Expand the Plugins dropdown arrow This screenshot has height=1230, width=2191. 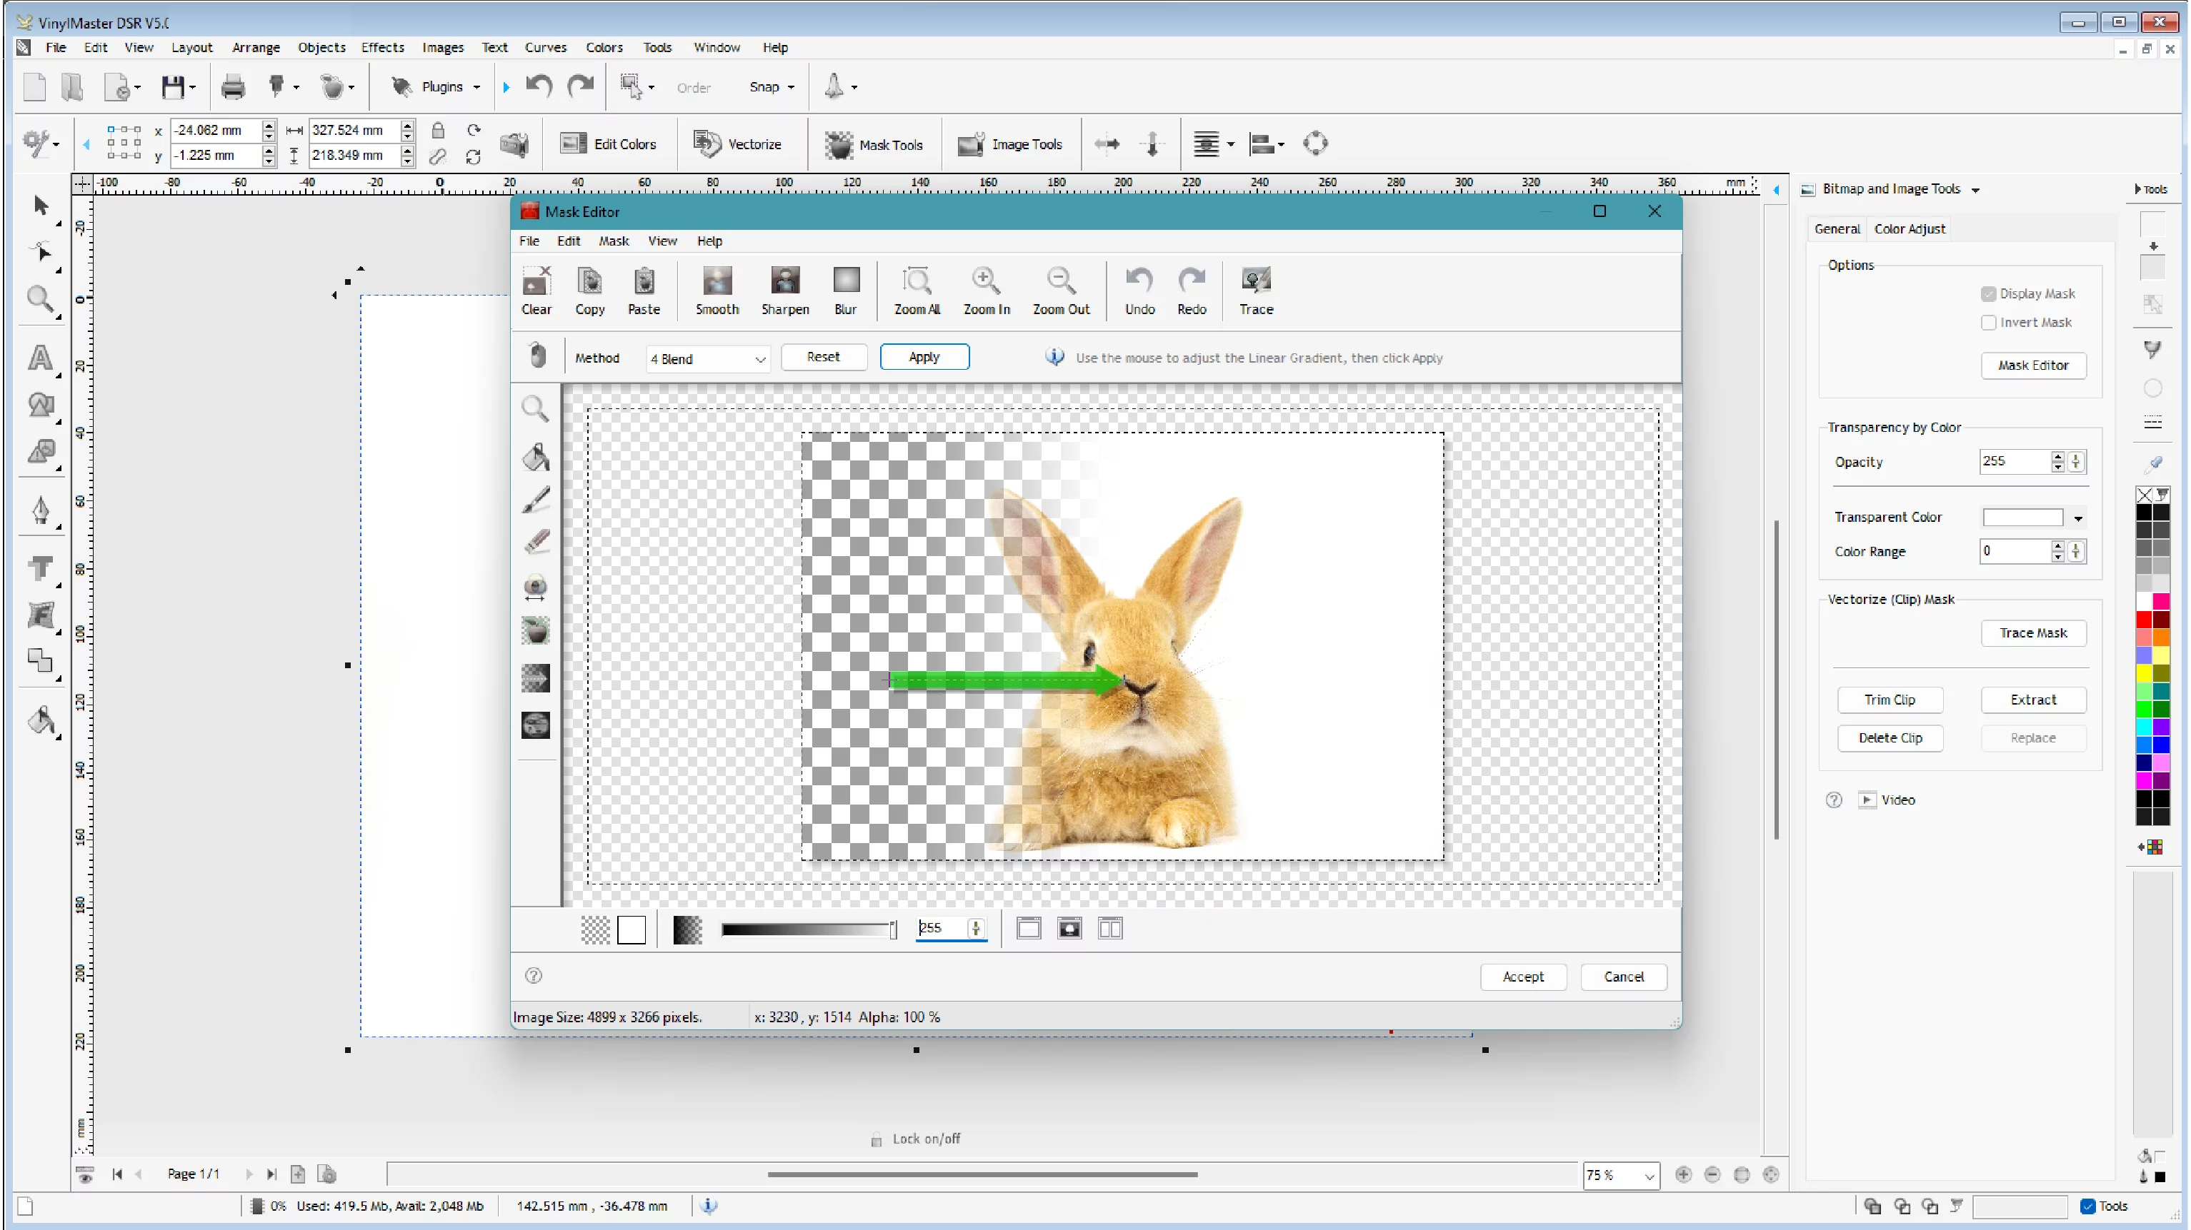click(x=476, y=88)
